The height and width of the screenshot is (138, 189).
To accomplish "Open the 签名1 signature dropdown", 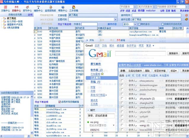I will click(x=135, y=24).
